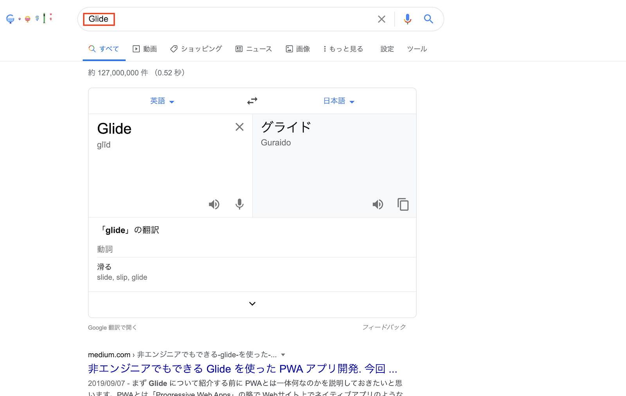Open the 非エンジニアでもできる Glide result title
Image resolution: width=626 pixels, height=396 pixels.
[243, 369]
